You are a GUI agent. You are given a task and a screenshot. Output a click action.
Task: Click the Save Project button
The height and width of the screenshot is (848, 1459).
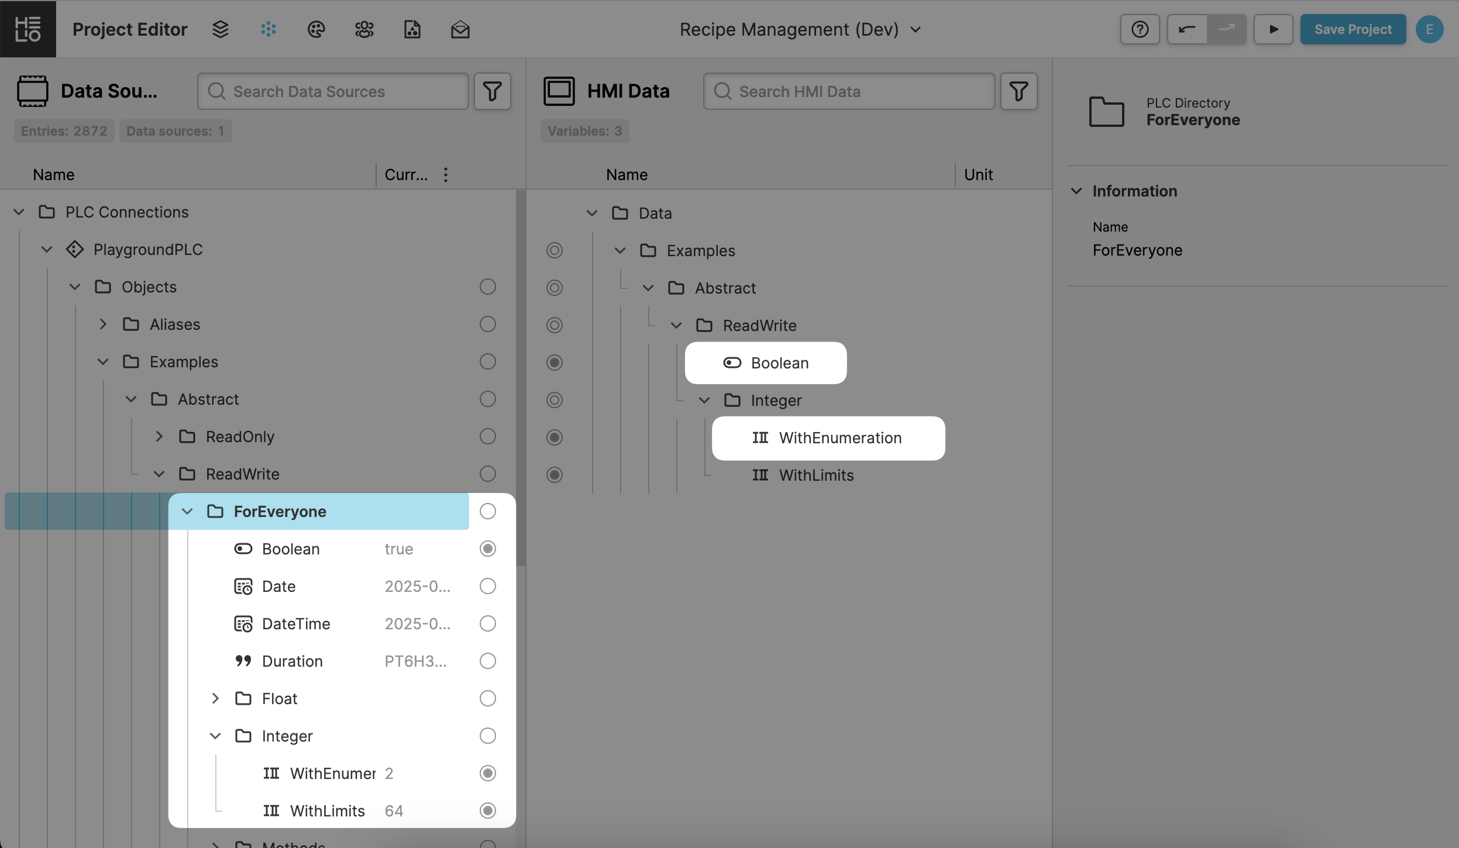[x=1353, y=29]
